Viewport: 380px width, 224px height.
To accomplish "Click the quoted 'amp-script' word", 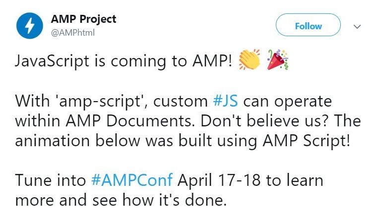I will click(x=102, y=101).
